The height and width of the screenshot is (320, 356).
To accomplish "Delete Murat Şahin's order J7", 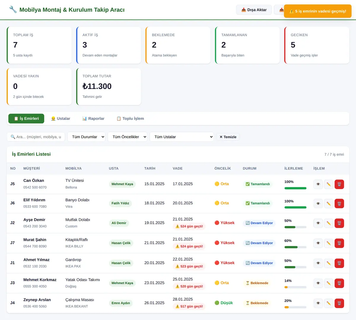I will tap(339, 243).
